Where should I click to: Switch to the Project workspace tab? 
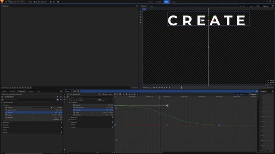click(x=159, y=2)
